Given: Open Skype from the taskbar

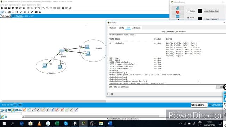Looking at the screenshot, I should [66, 123].
